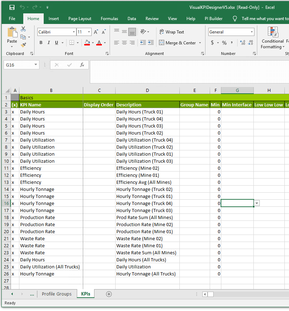
Task: Switch to the Profile Groups sheet tab
Action: point(56,294)
